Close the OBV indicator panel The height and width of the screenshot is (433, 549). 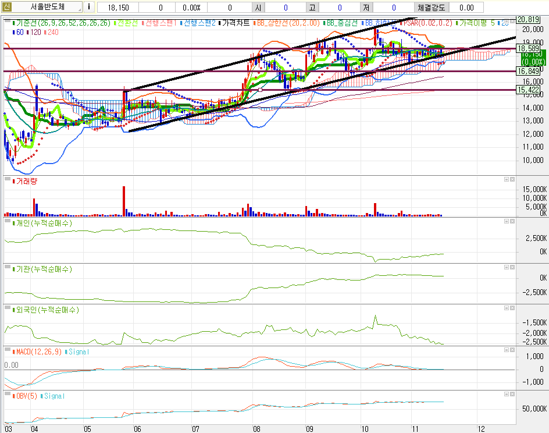(x=512, y=394)
